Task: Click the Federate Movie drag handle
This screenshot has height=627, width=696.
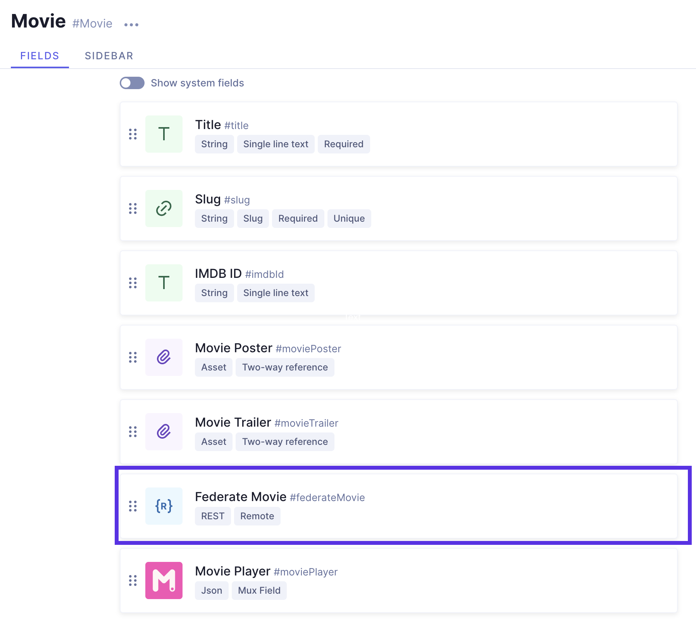Action: 133,506
